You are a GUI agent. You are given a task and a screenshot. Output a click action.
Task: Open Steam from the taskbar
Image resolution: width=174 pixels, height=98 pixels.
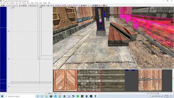click(x=73, y=96)
